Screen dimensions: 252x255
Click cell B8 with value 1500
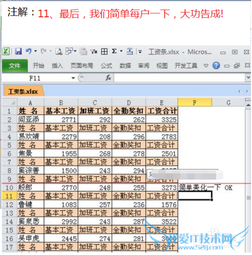click(61, 171)
